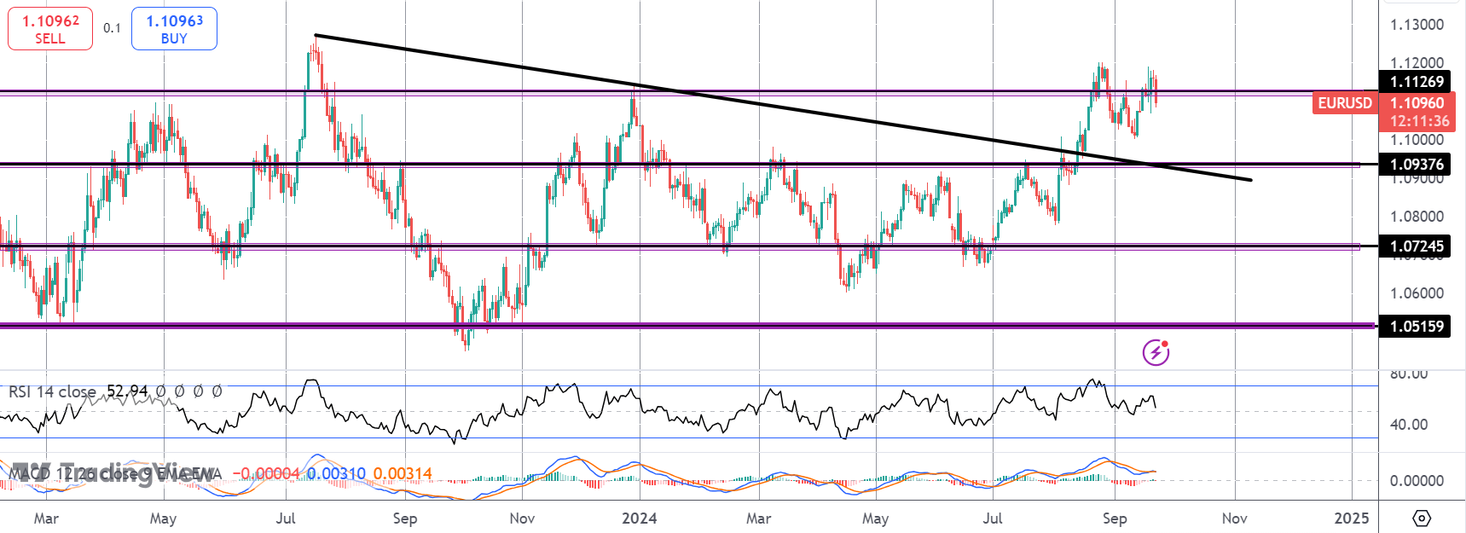Click the 1.11269 horizontal line price label
1466x533 pixels.
coord(1415,82)
